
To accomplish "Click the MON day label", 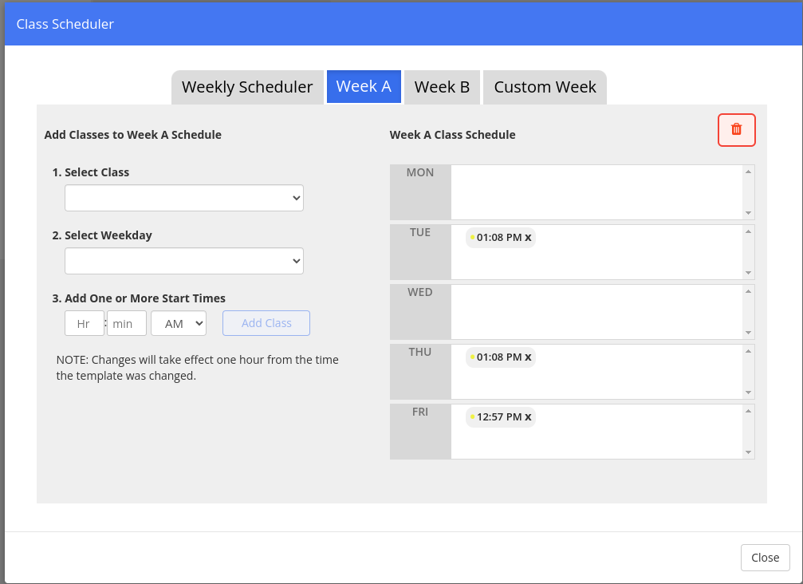I will [420, 172].
